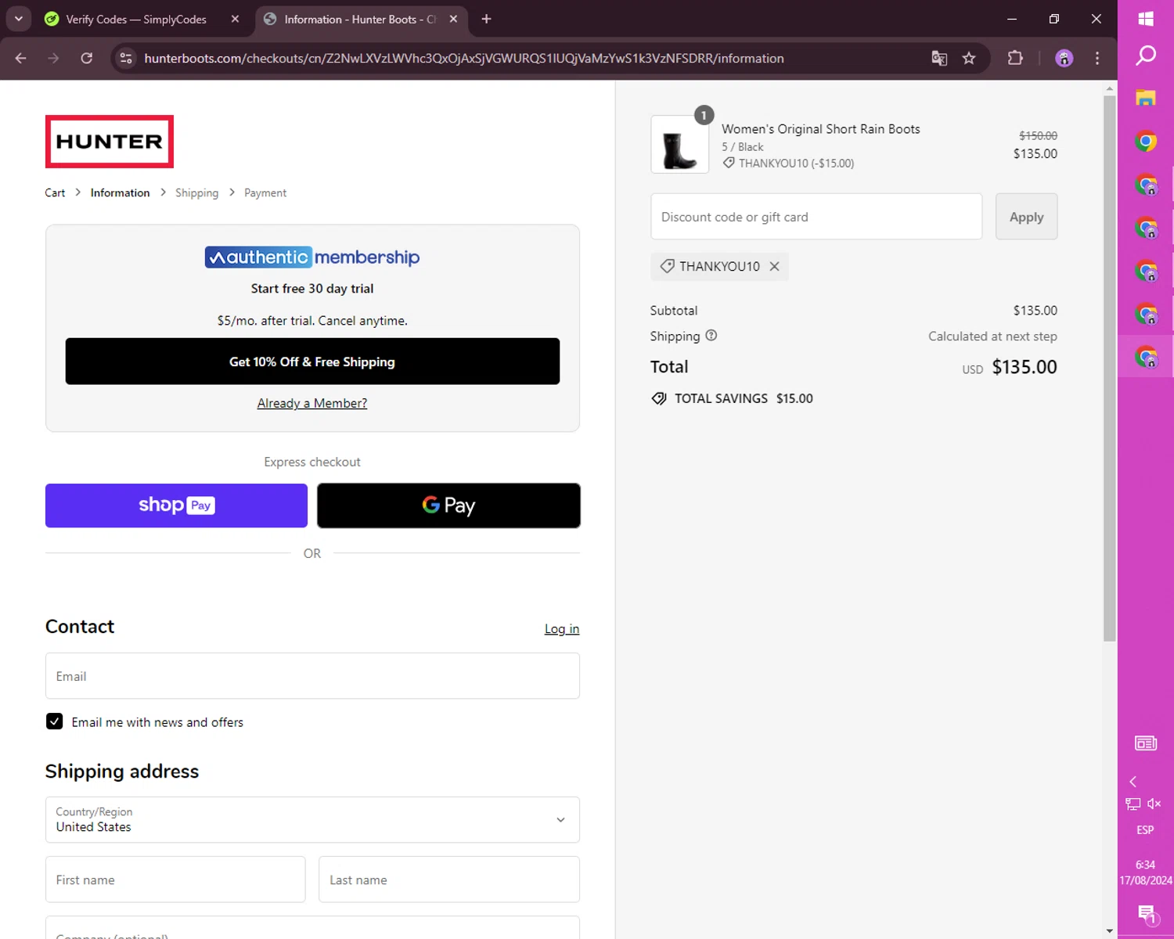Click the Payment breadcrumb step
The width and height of the screenshot is (1174, 939).
click(x=265, y=192)
